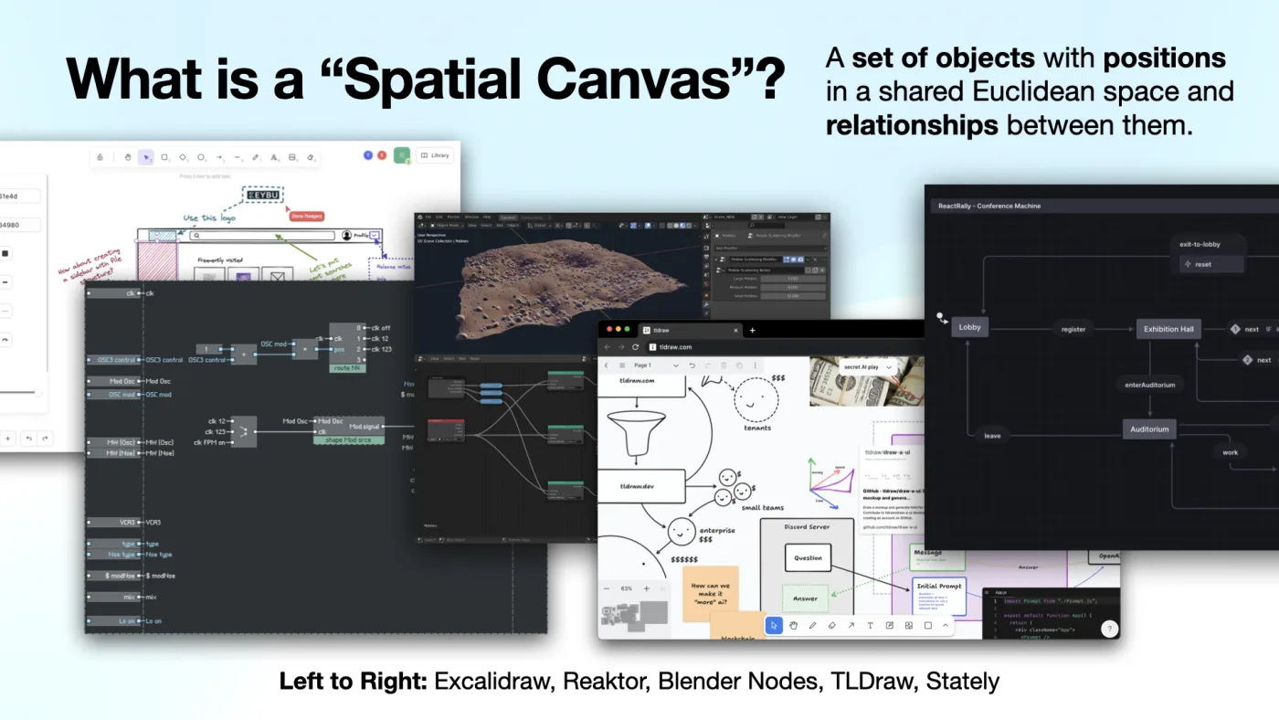The height and width of the screenshot is (720, 1279).
Task: Select the line tool in Excalidraw
Action: pyautogui.click(x=238, y=157)
